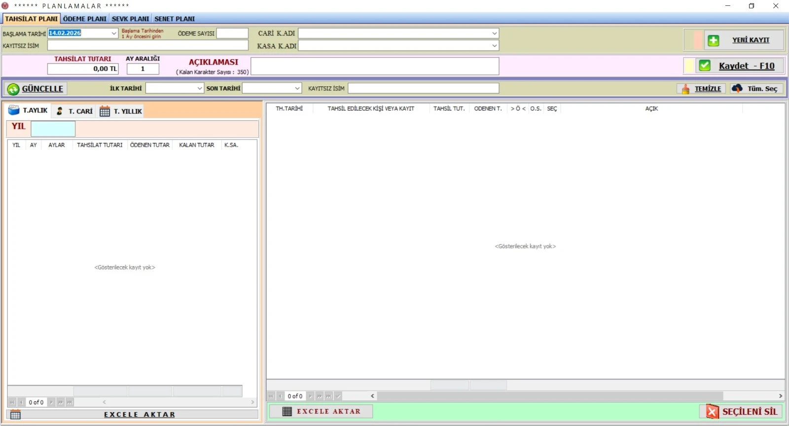Click the Tüm. Seç cloud icon

coord(737,88)
